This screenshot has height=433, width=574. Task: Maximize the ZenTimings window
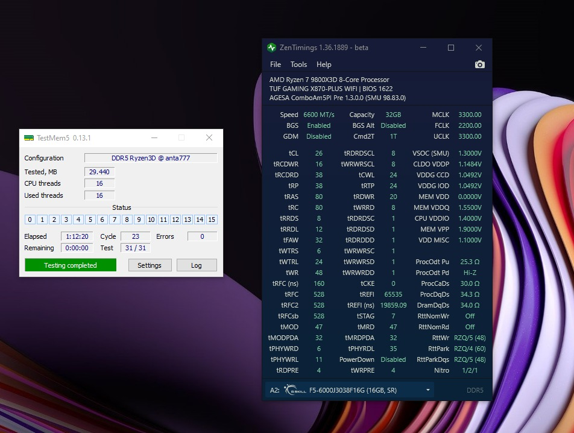point(451,48)
